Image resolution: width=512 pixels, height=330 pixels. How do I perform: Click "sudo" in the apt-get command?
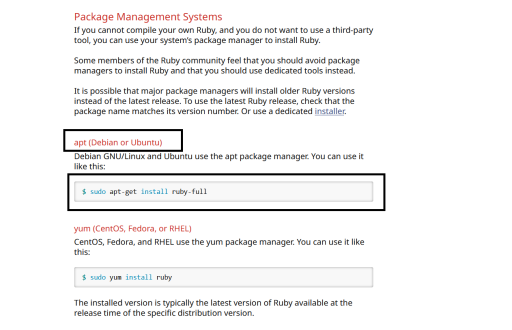click(98, 191)
